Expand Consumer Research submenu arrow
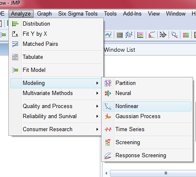The width and height of the screenshot is (196, 177). (x=97, y=129)
